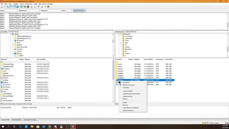Expand the core folder in remote tree
Viewport: 229px width, 129px height.
tap(121, 43)
